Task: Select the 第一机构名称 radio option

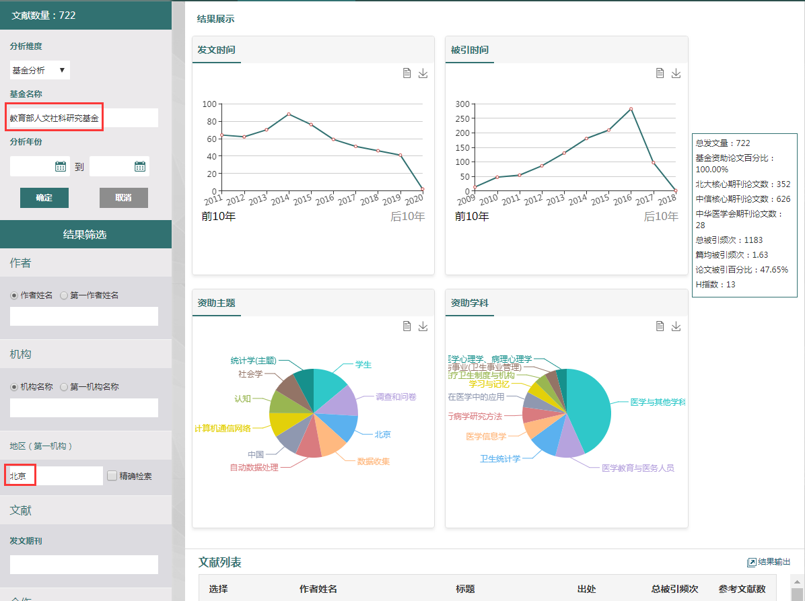Action: 65,387
